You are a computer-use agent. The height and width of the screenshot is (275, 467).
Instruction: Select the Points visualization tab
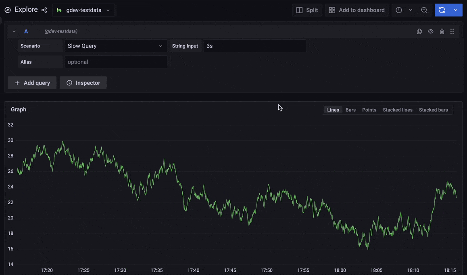point(369,109)
